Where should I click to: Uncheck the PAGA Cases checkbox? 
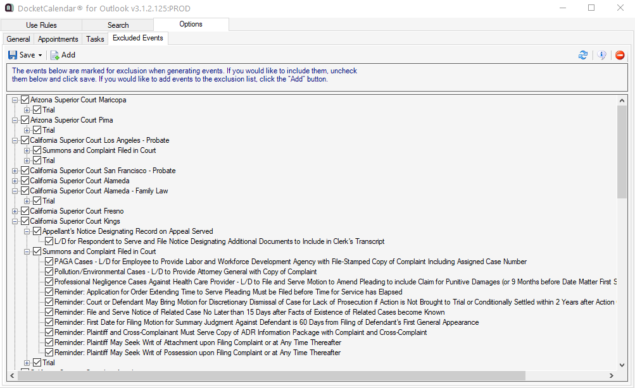point(49,262)
